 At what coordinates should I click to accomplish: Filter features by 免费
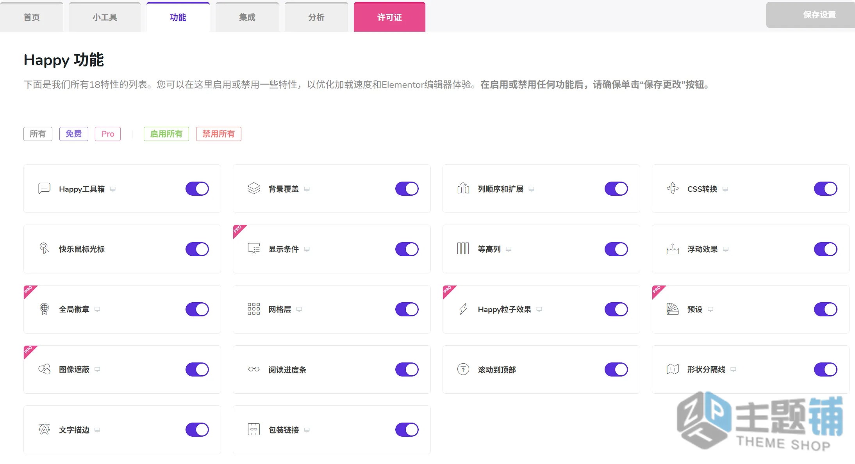pos(74,134)
